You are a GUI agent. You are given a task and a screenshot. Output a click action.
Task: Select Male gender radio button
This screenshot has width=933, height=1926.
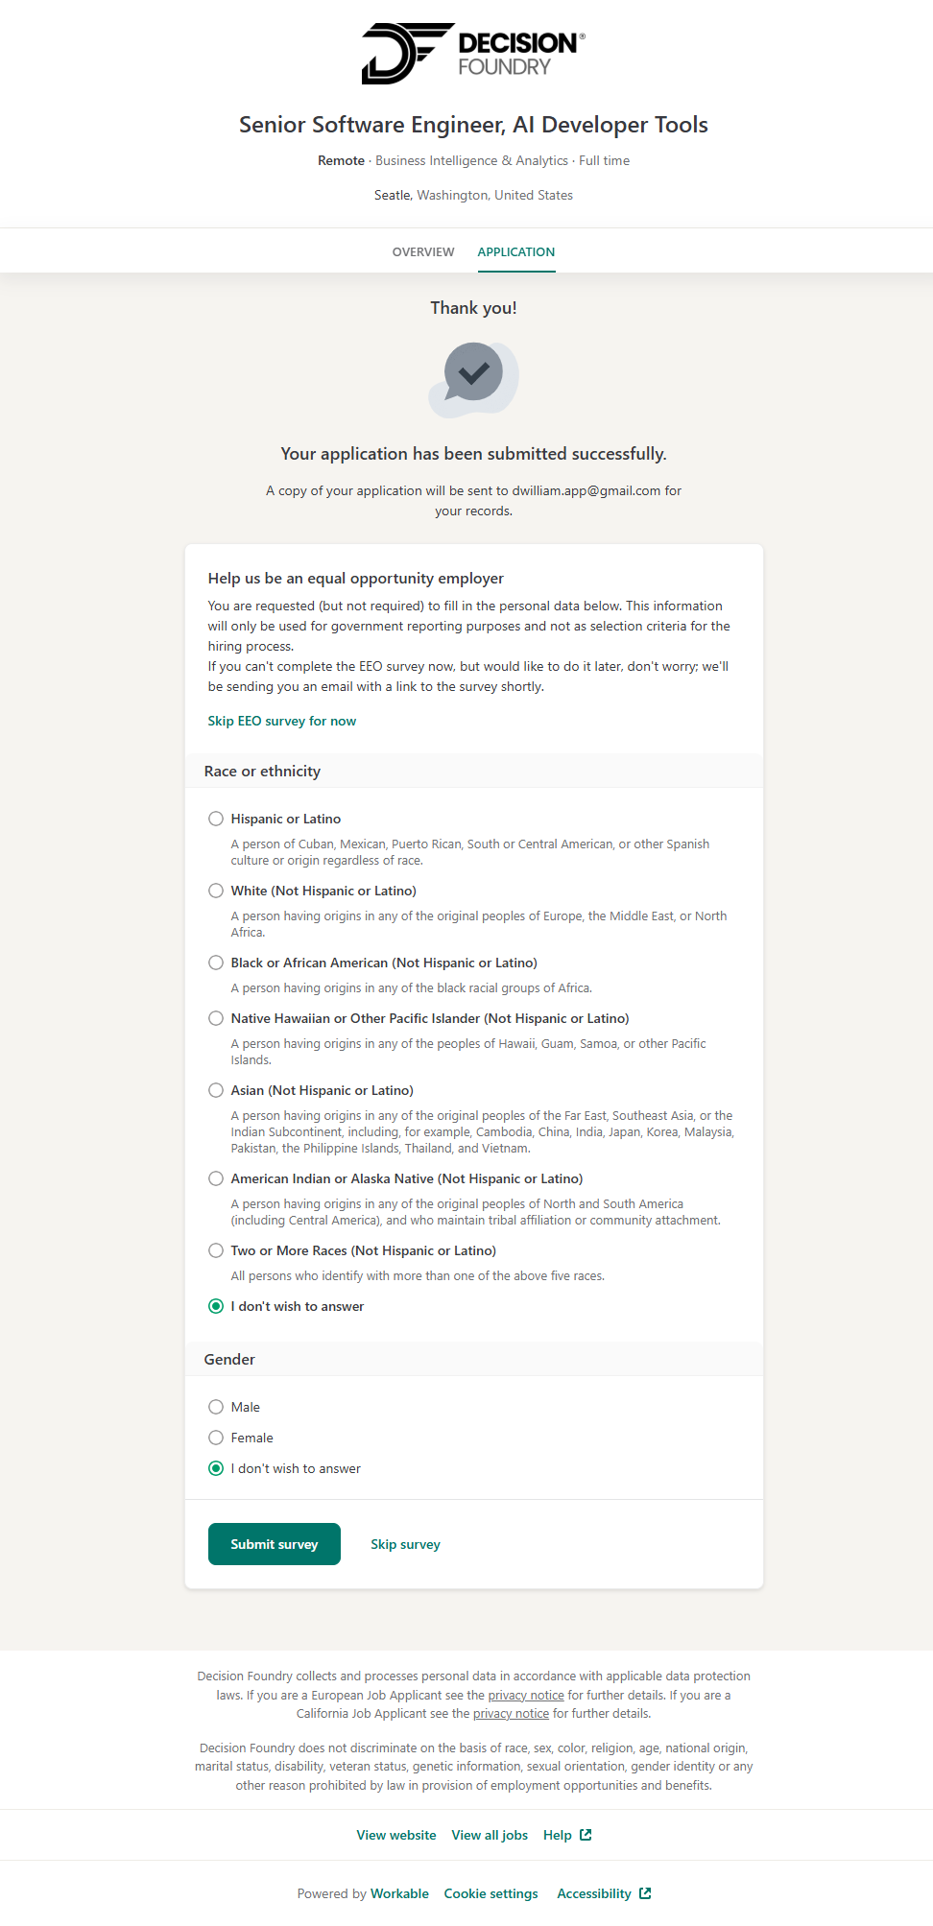pos(216,1407)
